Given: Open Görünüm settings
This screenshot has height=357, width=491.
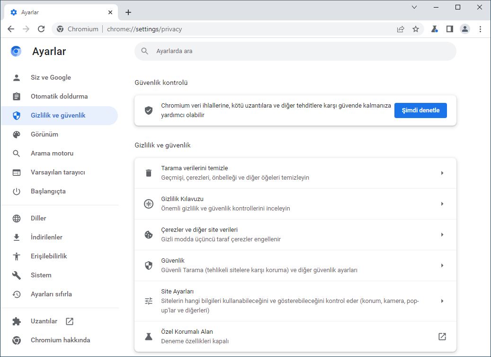Looking at the screenshot, I should [x=59, y=134].
